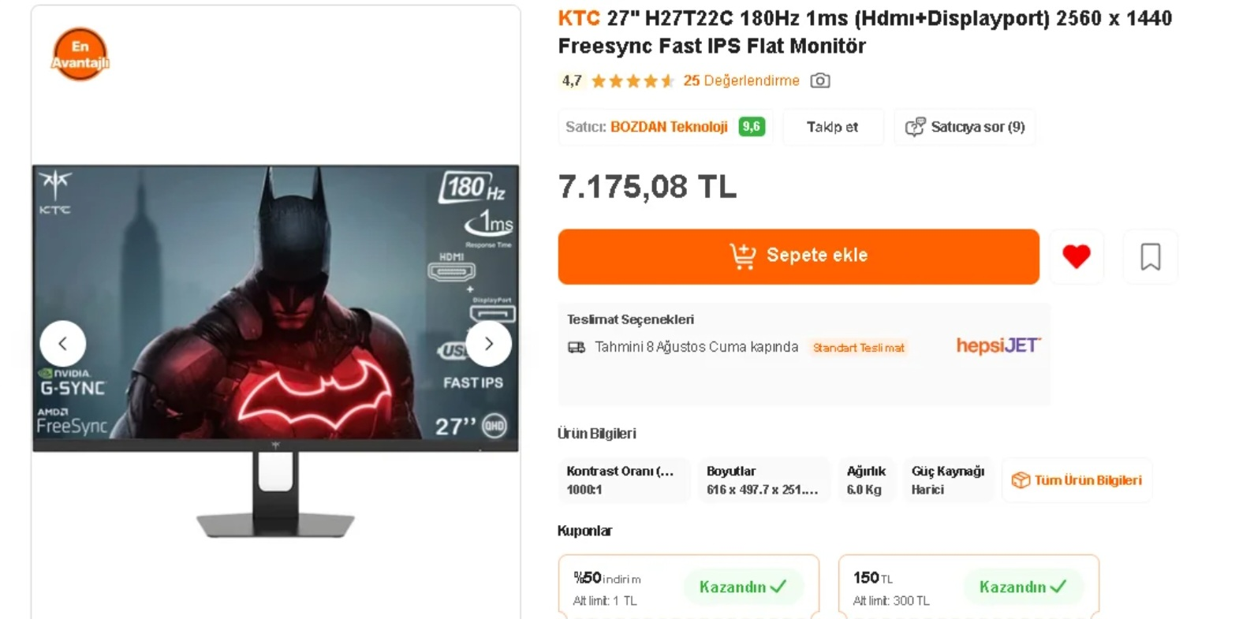Open the BOZDAN Teknoloji seller page
Image resolution: width=1239 pixels, height=619 pixels.
[669, 127]
